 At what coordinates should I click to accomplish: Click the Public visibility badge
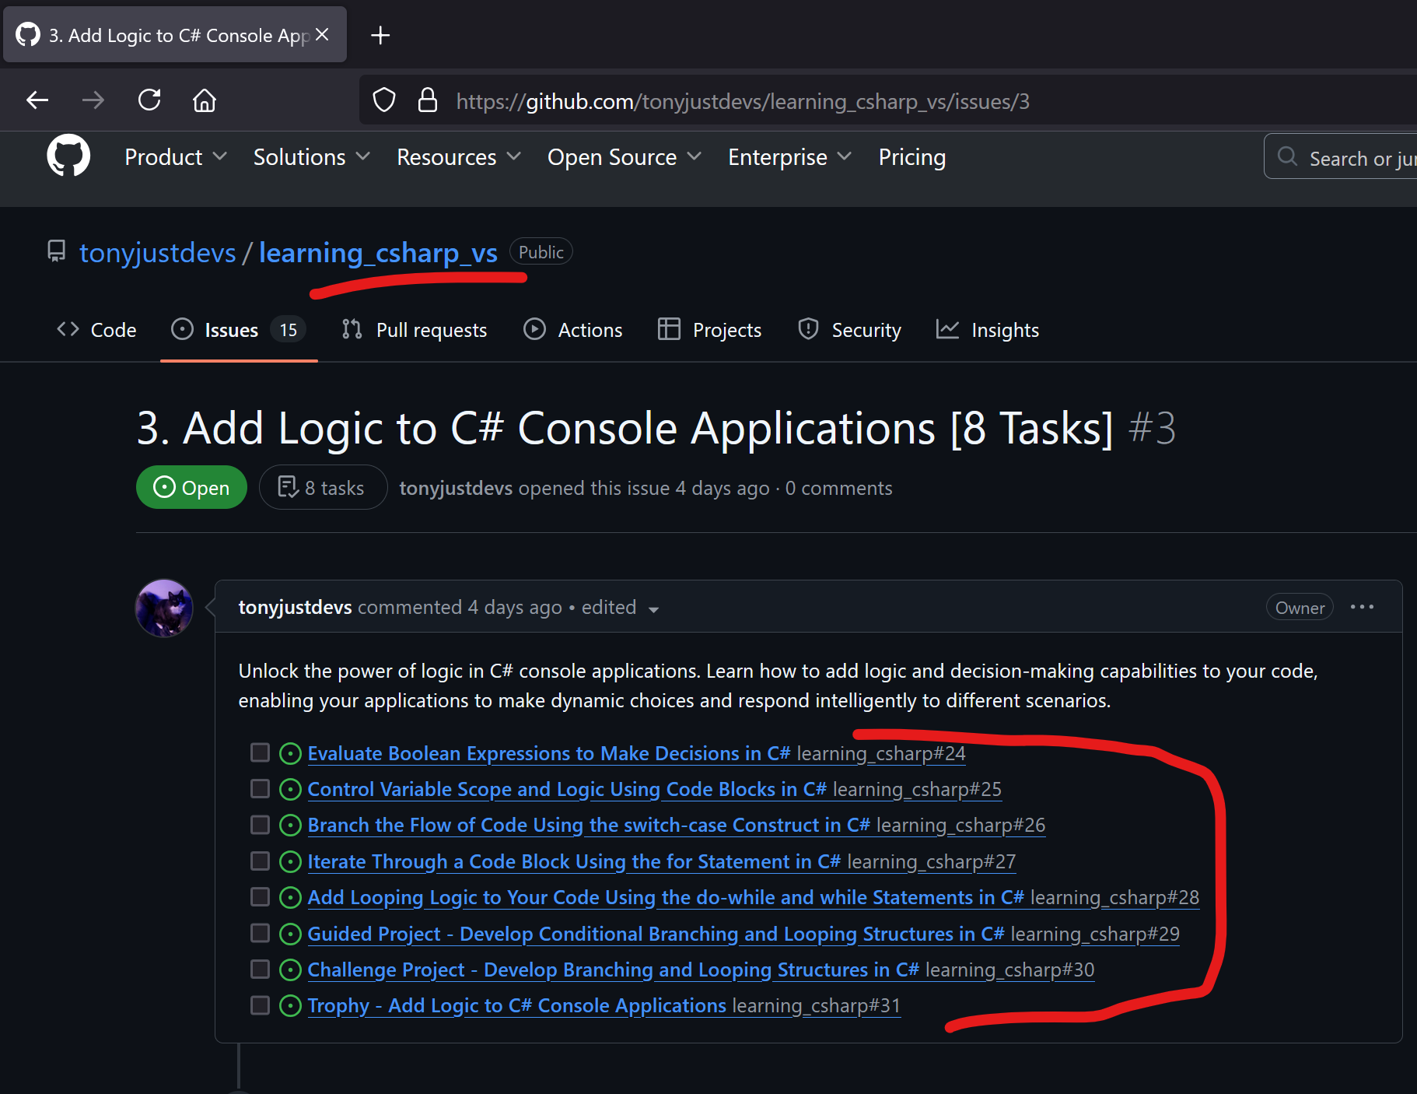541,252
